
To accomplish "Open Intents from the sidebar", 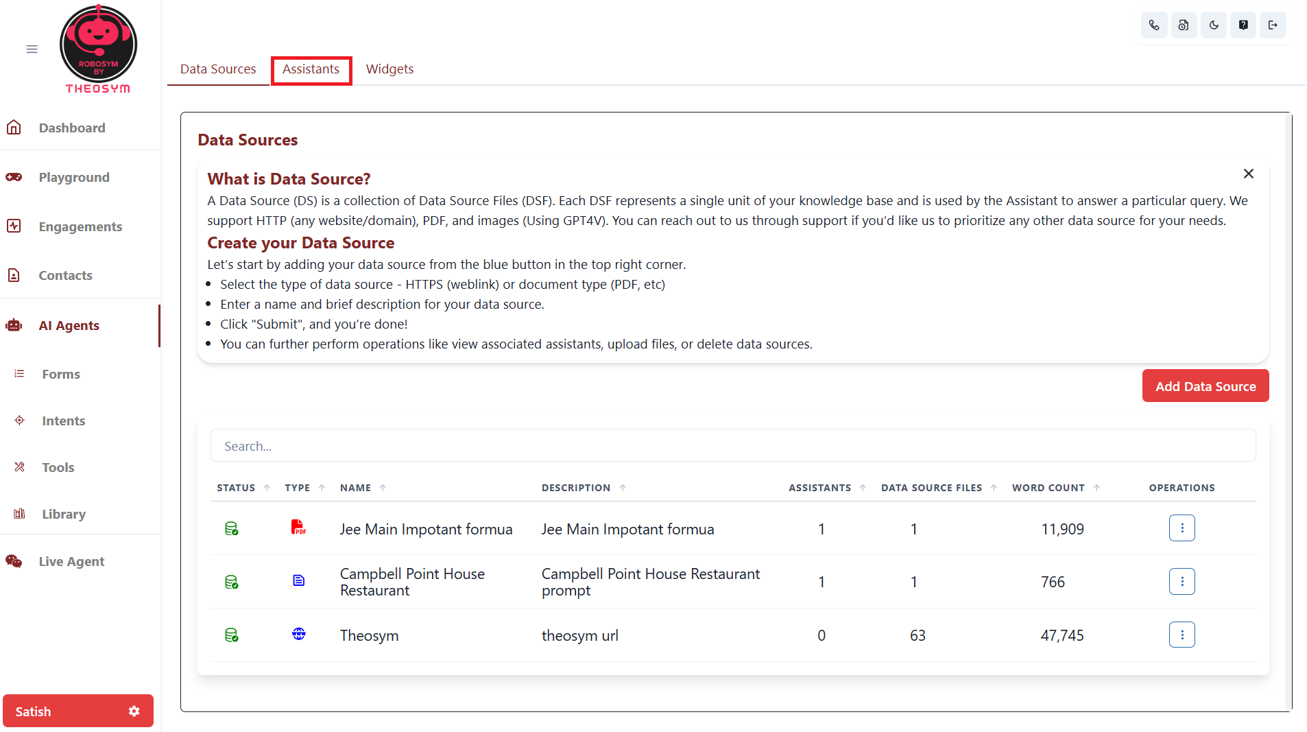I will pyautogui.click(x=63, y=421).
